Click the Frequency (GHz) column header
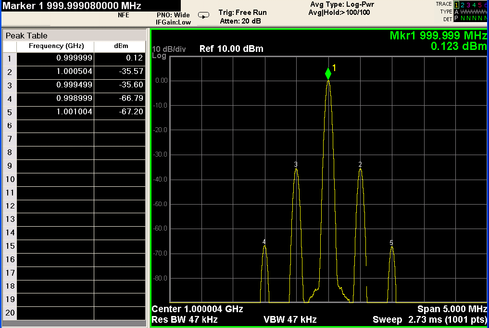The height and width of the screenshot is (328, 489). click(56, 46)
